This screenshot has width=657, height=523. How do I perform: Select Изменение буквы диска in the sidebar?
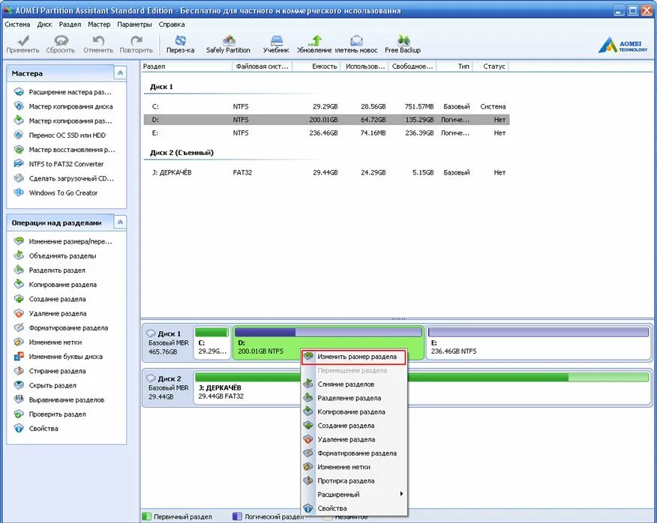coord(65,357)
